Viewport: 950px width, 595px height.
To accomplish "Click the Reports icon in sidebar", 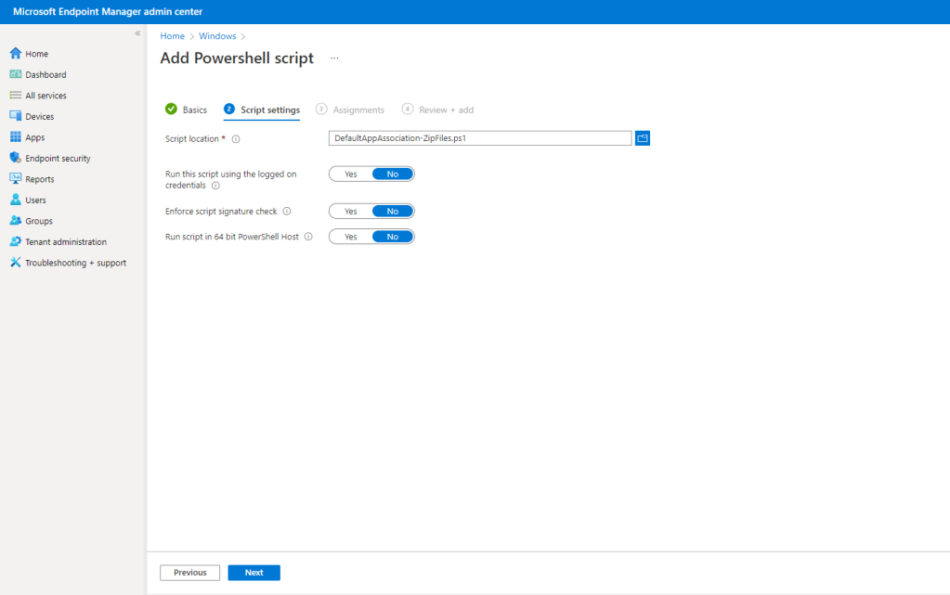I will [15, 179].
